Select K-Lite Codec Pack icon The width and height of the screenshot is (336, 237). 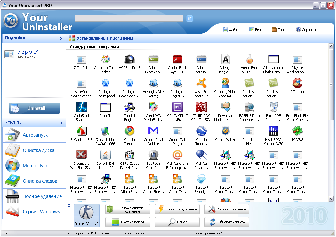[x=129, y=155]
